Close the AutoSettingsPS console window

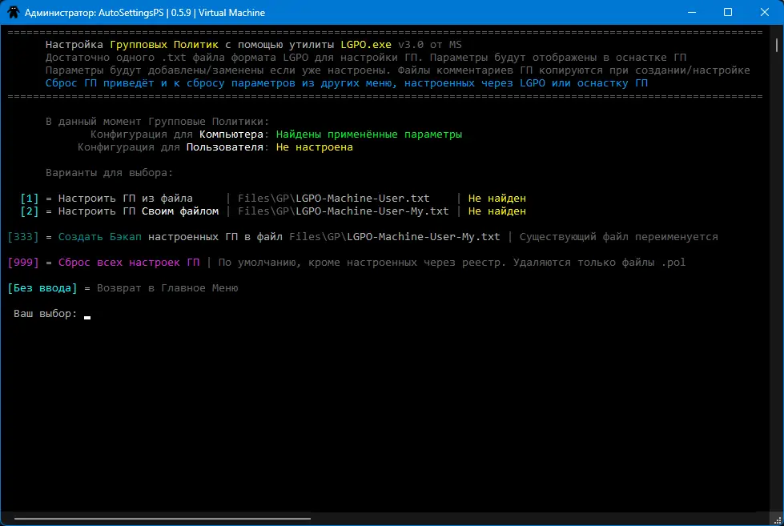click(765, 12)
